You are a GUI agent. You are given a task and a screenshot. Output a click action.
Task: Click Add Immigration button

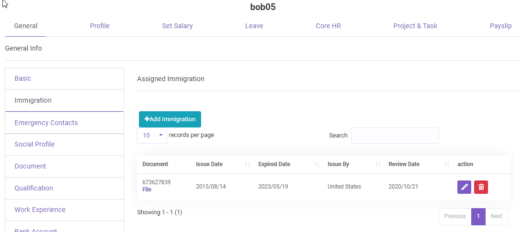pos(170,119)
